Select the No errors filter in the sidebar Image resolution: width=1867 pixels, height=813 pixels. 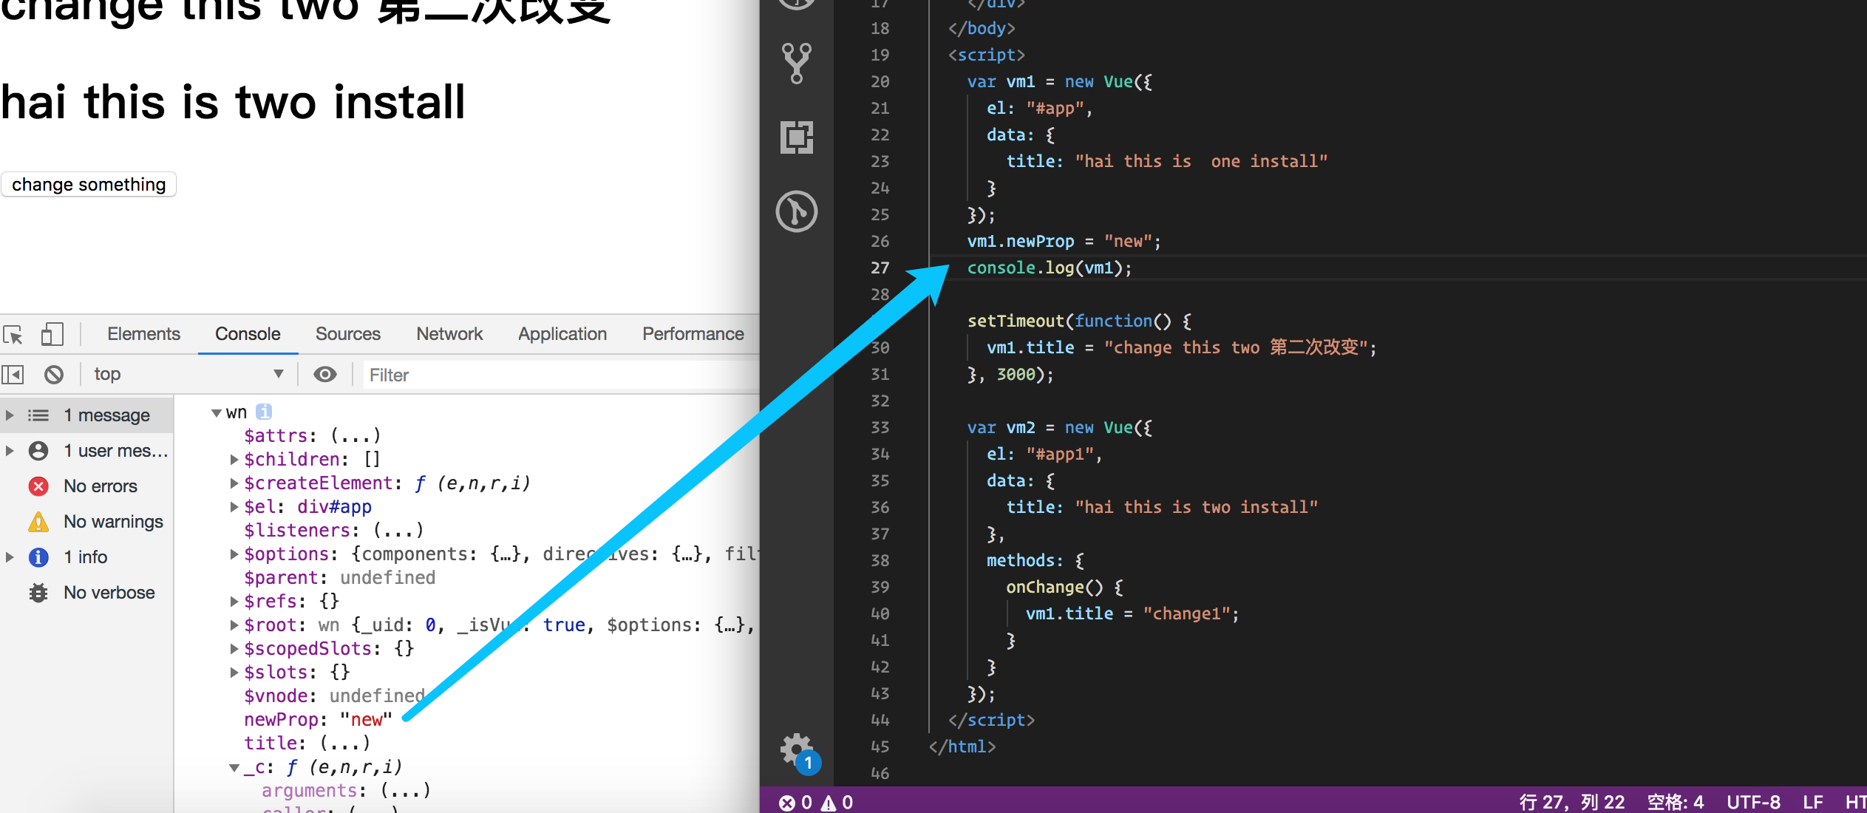[100, 486]
